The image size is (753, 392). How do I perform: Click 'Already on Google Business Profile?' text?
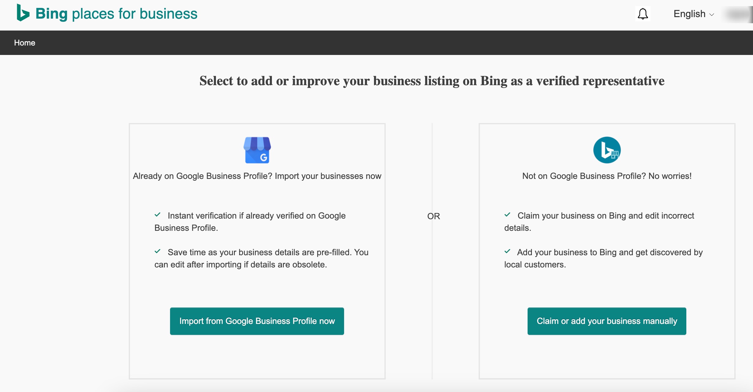[x=257, y=176]
